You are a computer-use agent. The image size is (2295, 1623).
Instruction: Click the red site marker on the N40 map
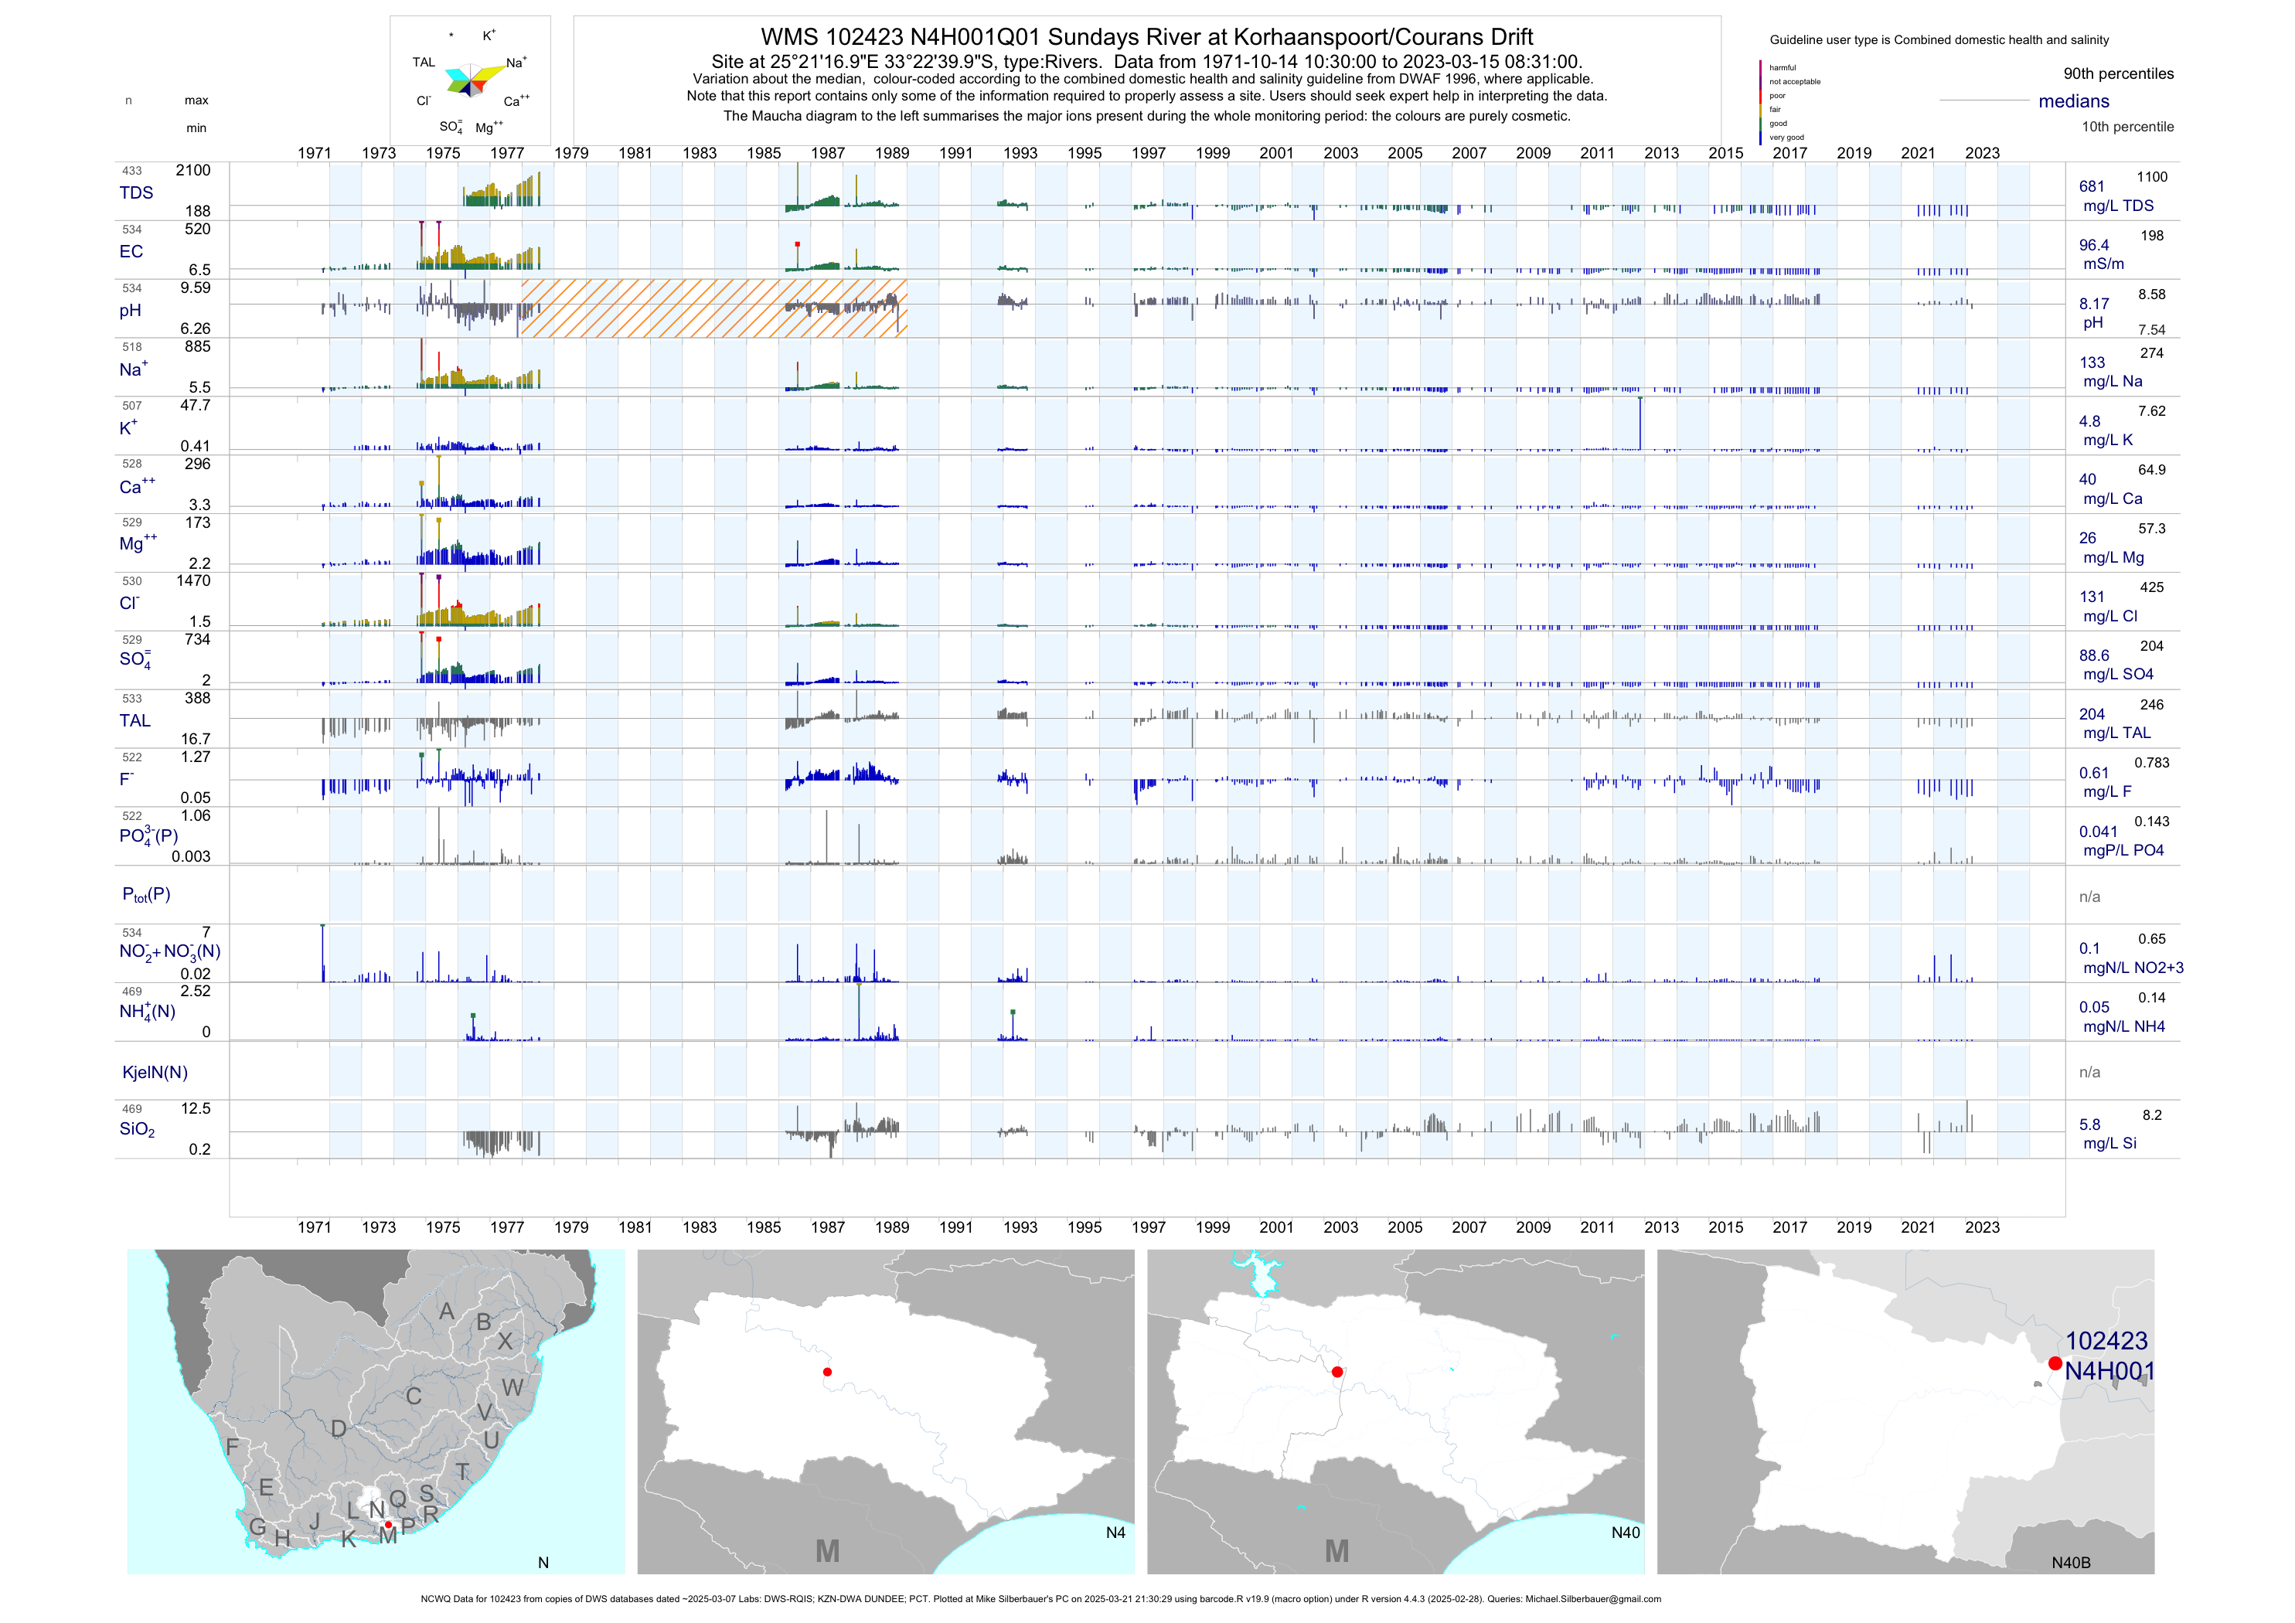[x=1337, y=1371]
